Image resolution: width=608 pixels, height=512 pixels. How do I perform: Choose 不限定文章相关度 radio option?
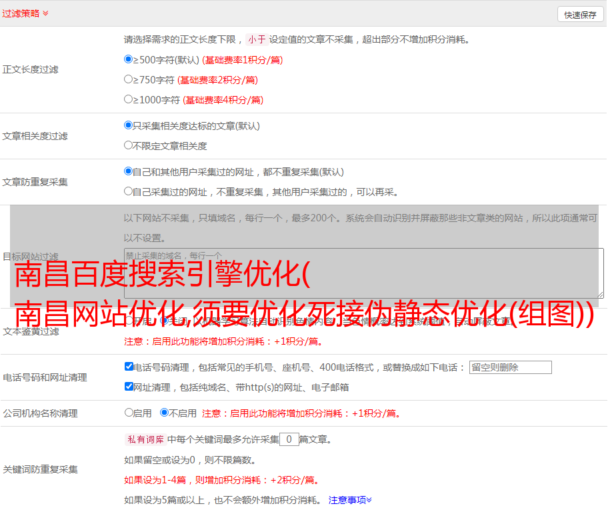coord(129,145)
